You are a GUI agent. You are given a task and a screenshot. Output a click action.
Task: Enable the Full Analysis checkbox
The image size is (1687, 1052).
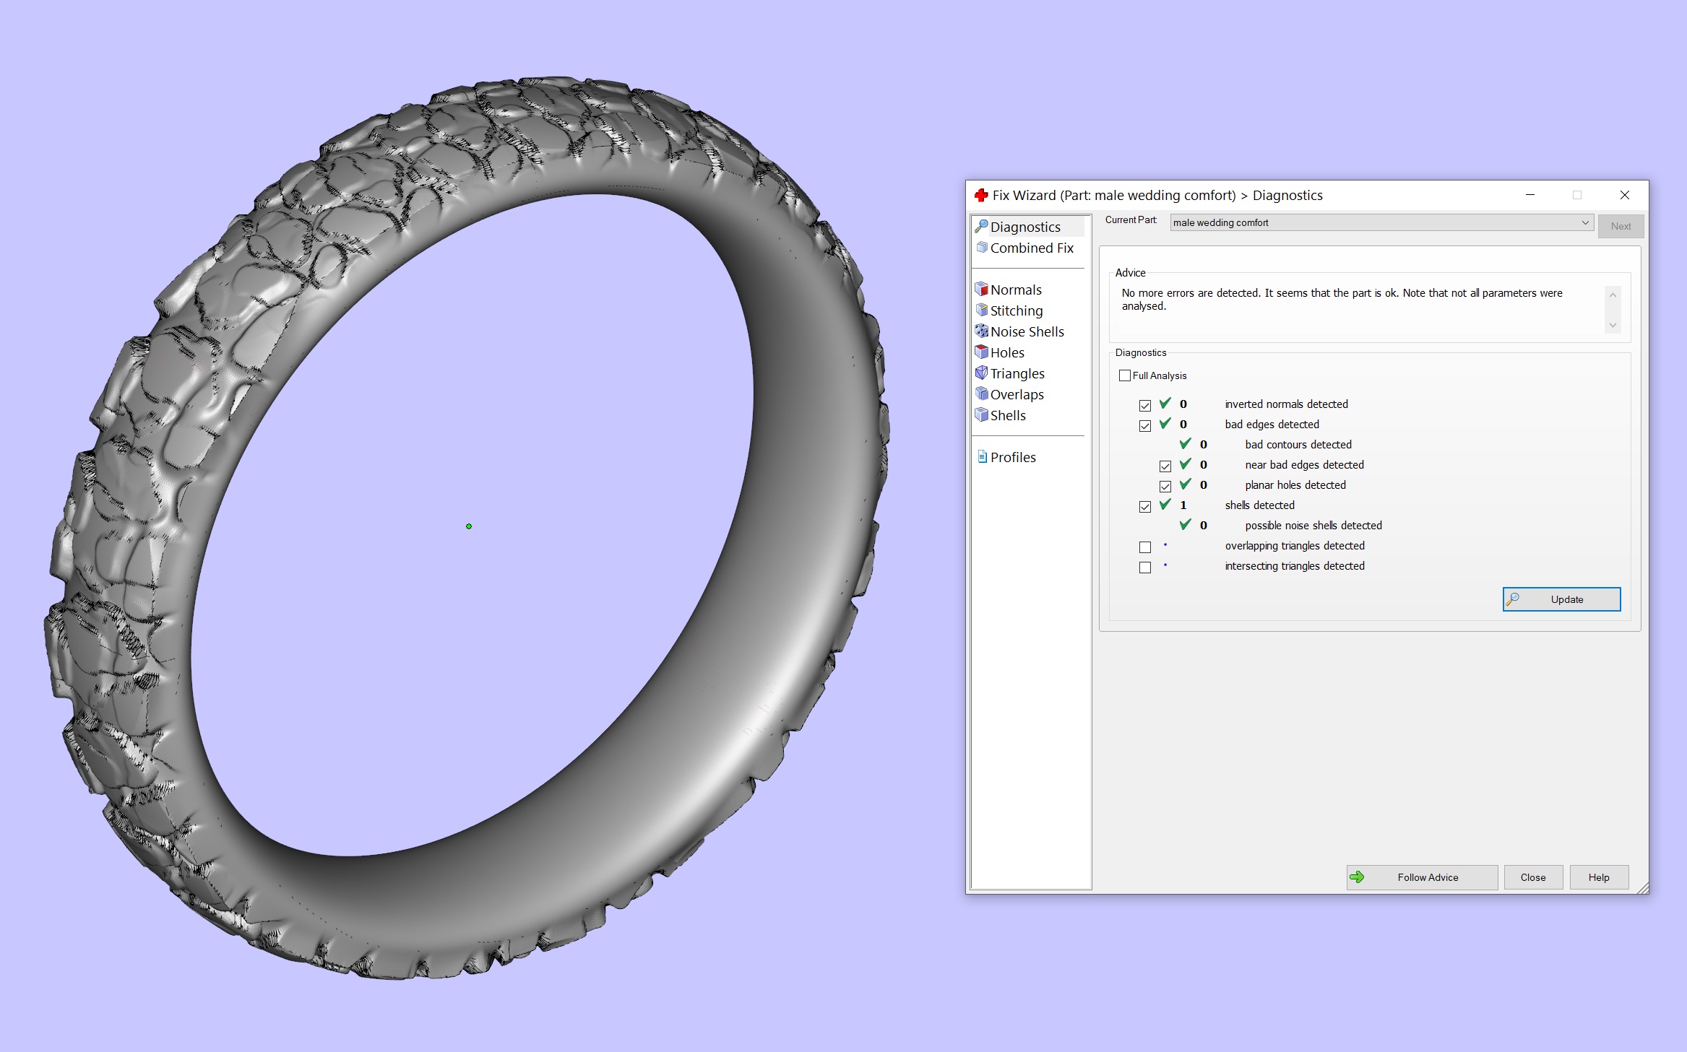[1125, 375]
